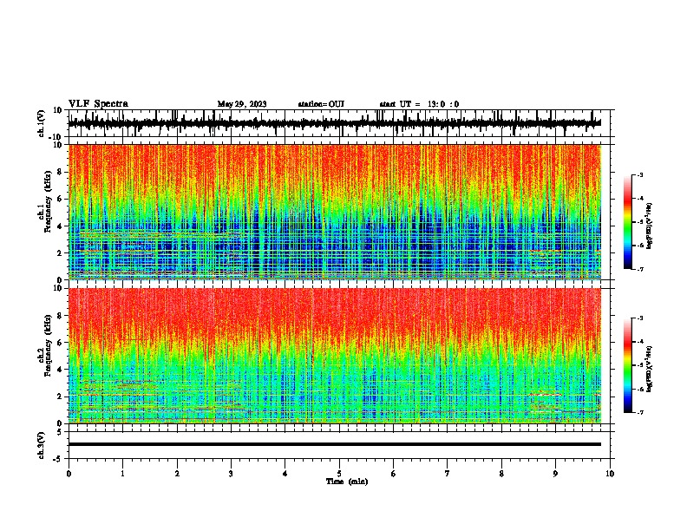Click the "-5" tick on ch.3 voltage axis
The width and height of the screenshot is (687, 531).
[x=58, y=459]
